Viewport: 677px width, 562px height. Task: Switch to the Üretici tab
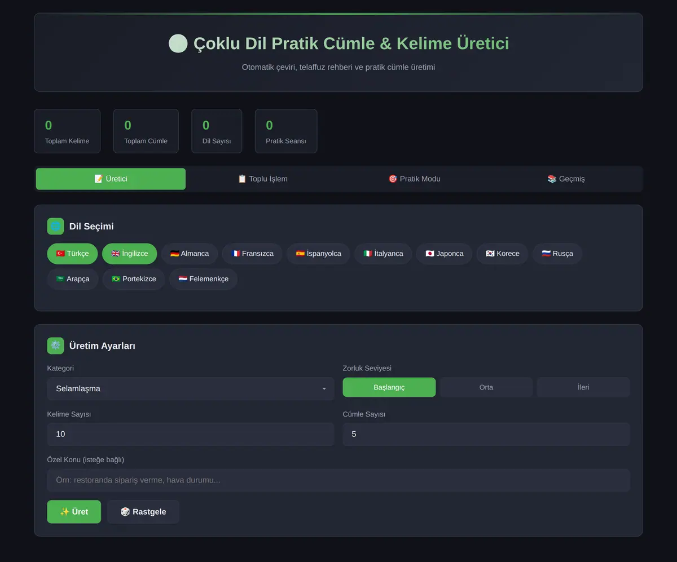[x=111, y=179]
